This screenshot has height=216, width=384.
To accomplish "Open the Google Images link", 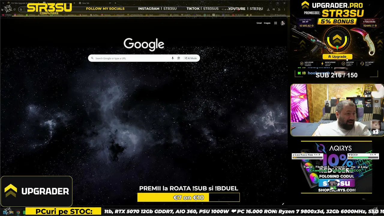I will click(x=267, y=23).
